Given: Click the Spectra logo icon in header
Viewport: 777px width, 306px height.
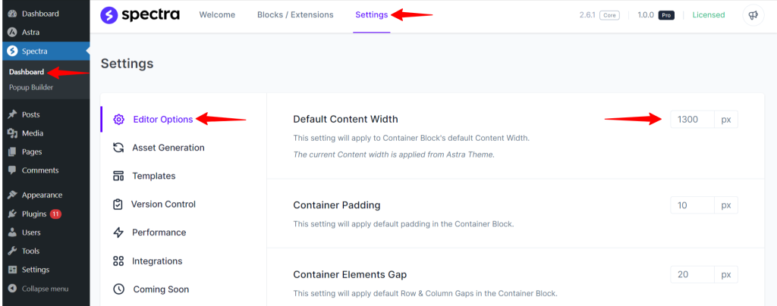Looking at the screenshot, I should coord(109,14).
